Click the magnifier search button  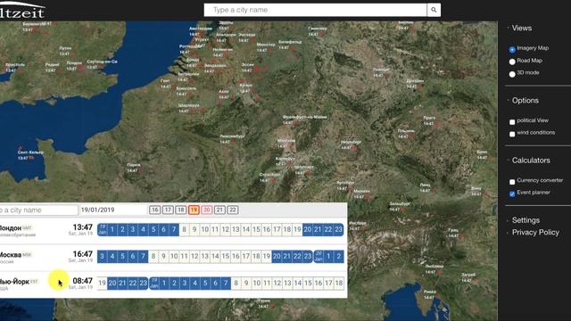[434, 10]
